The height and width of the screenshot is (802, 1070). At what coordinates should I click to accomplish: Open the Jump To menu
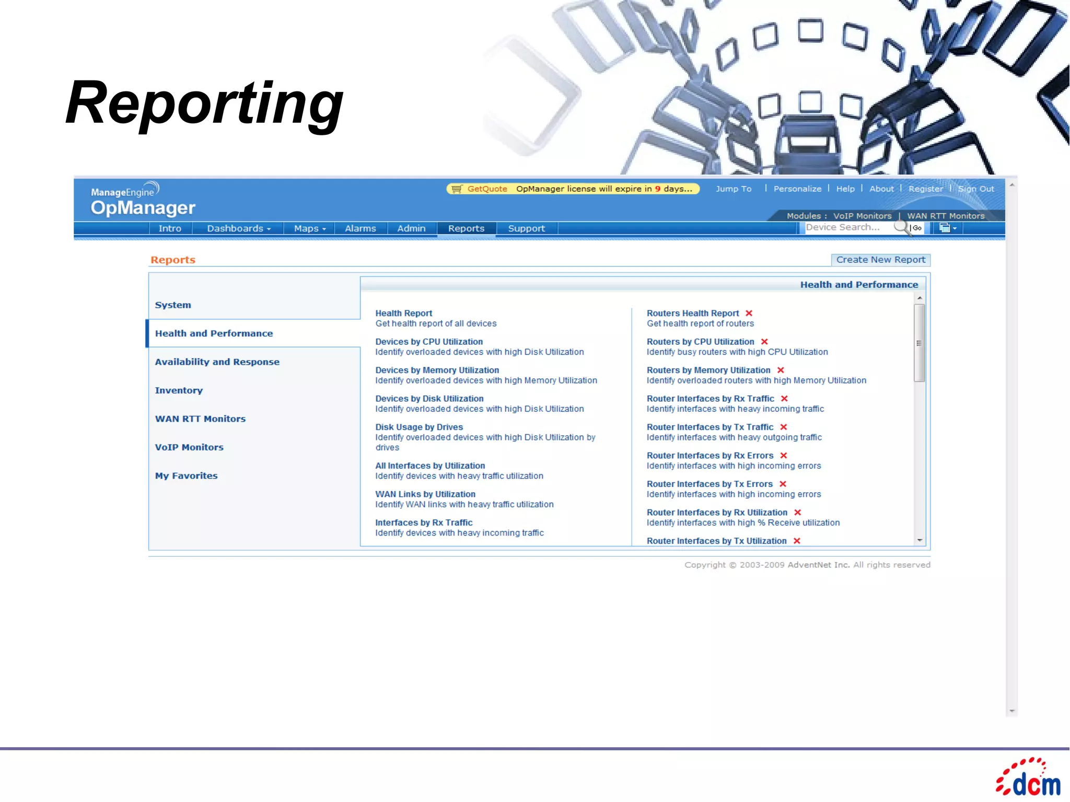click(x=734, y=189)
